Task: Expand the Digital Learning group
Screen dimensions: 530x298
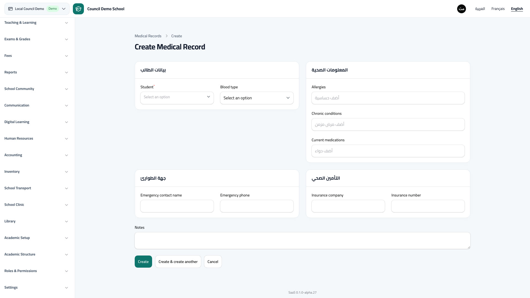Action: 36,122
